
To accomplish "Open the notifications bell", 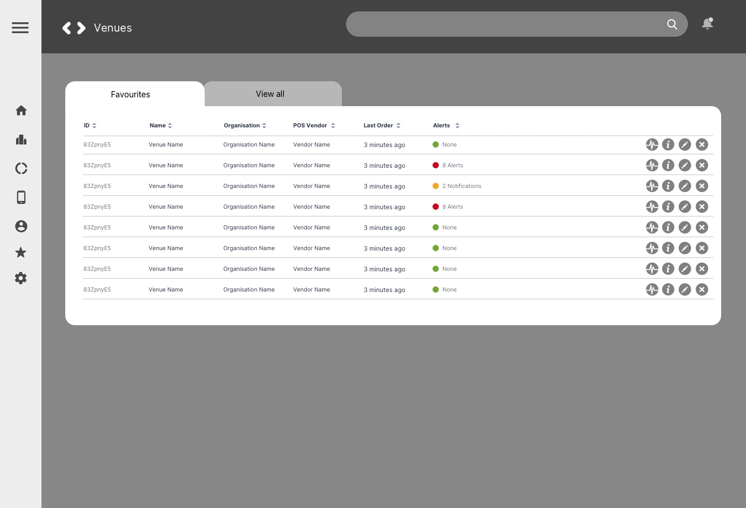I will (x=707, y=24).
